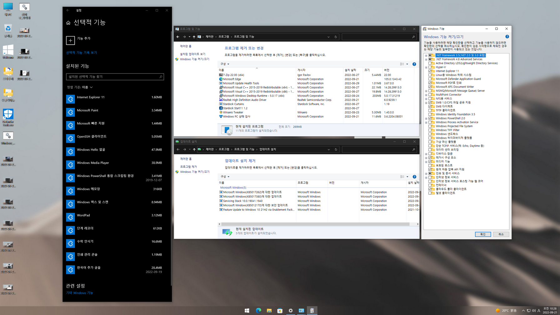The height and width of the screenshot is (315, 560).
Task: Toggle Microsoft XPS Document Writer checkbox
Action: [x=430, y=87]
